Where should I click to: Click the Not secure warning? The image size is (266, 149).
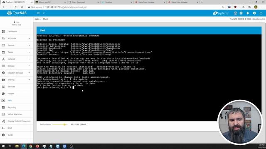pos(35,7)
